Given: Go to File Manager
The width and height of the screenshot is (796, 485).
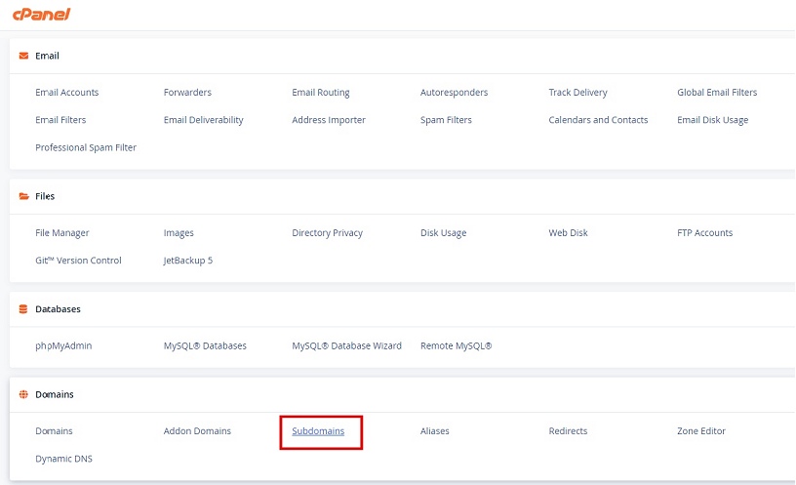Looking at the screenshot, I should pyautogui.click(x=61, y=233).
